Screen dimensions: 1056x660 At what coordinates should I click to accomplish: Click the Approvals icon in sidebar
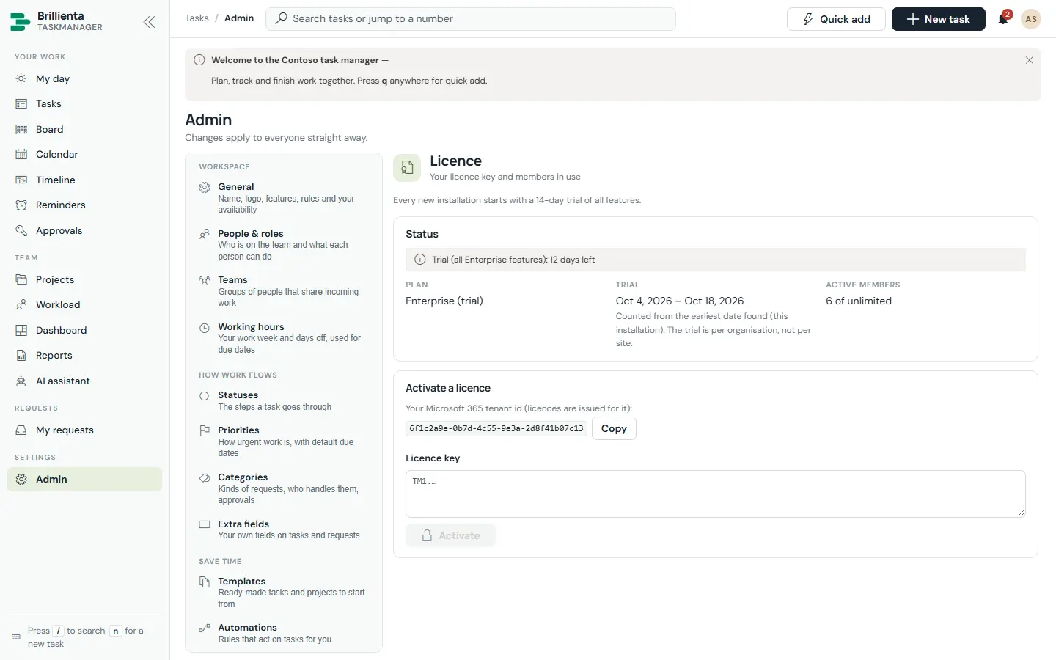point(21,230)
